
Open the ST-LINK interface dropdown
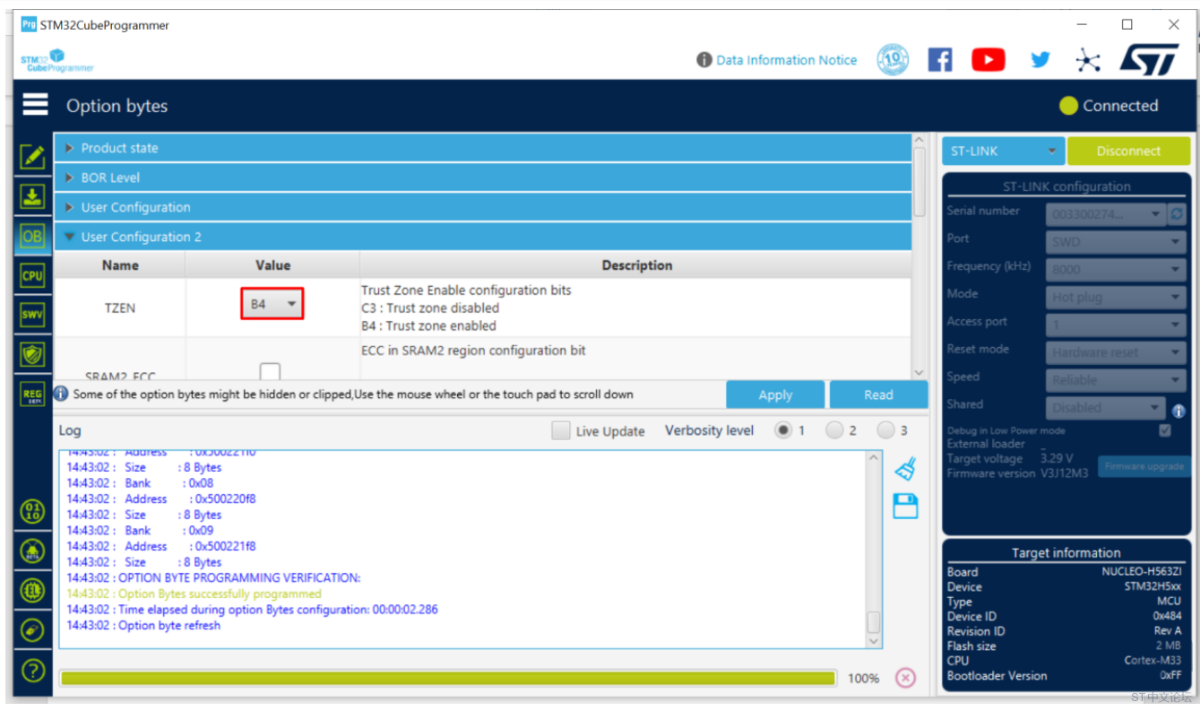tap(1002, 151)
